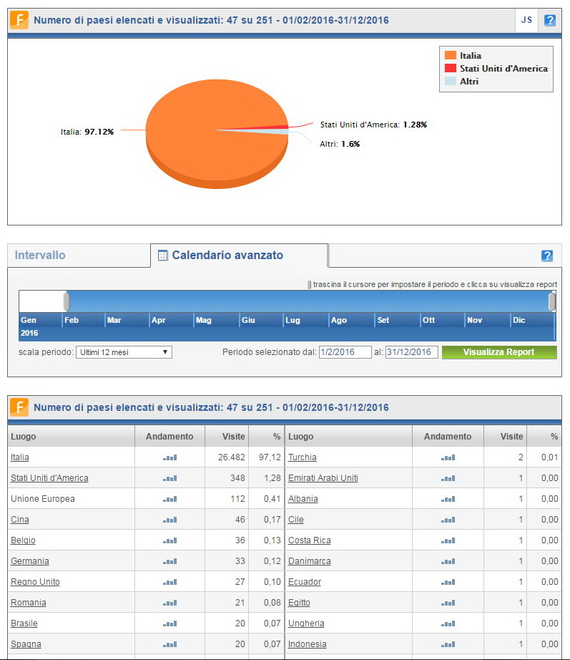Open the Costa Rica country link
The width and height of the screenshot is (570, 660).
[309, 540]
